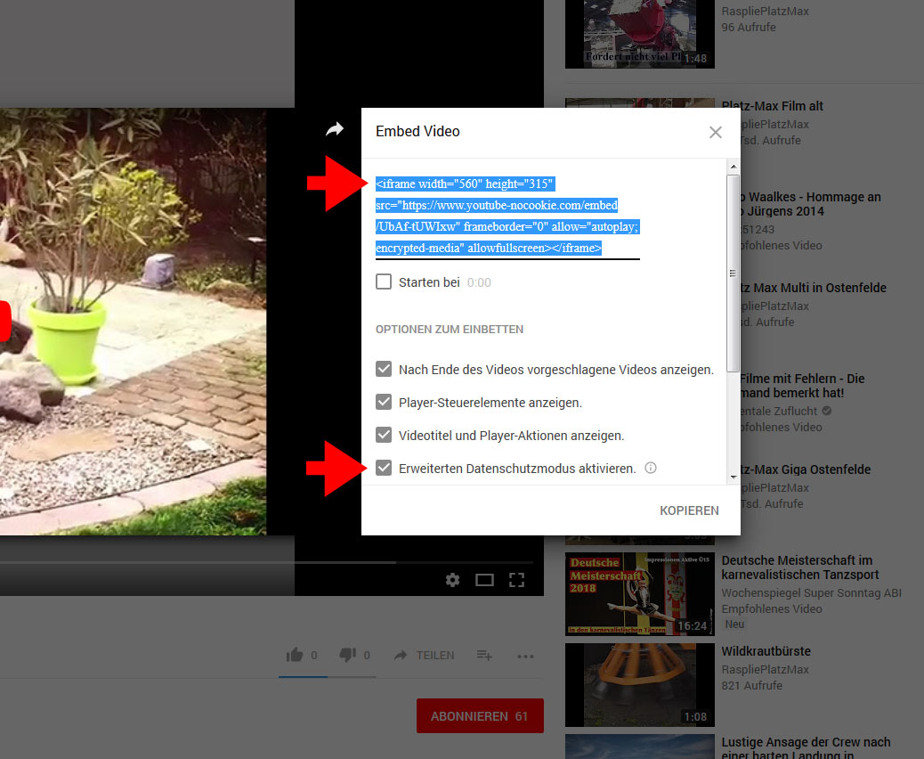The width and height of the screenshot is (924, 759).
Task: Click the ABONNIEREN subscribe button
Action: [480, 716]
